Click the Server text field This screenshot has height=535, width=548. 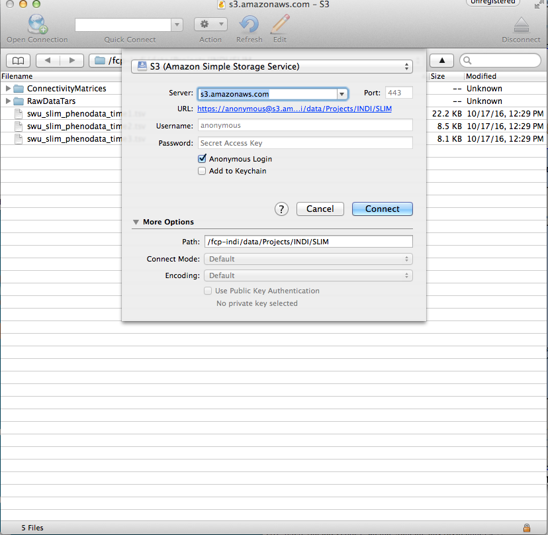coord(267,94)
